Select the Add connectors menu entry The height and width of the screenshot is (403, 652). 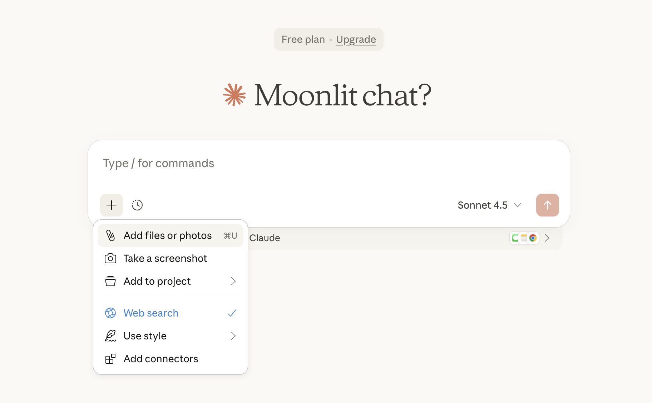tap(161, 359)
